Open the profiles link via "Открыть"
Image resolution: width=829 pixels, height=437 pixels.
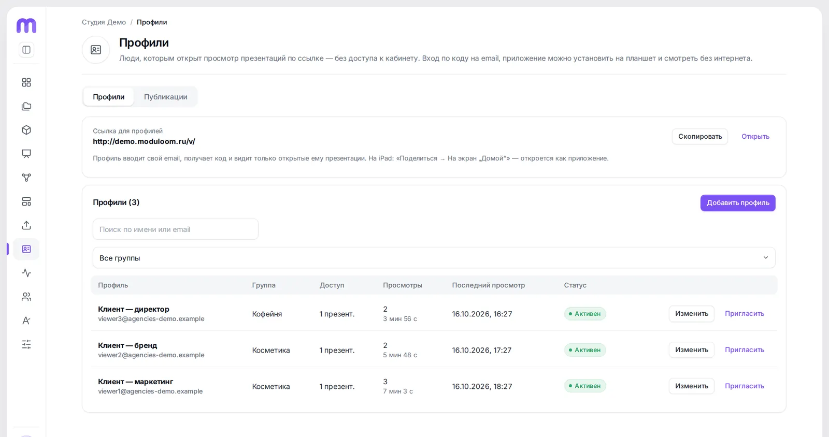[755, 137]
